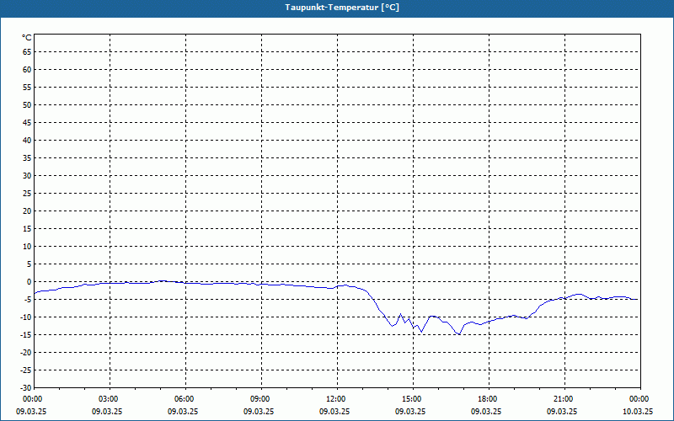This screenshot has height=421, width=674.
Task: Select the 06:00 x-axis time label
Action: tap(184, 399)
